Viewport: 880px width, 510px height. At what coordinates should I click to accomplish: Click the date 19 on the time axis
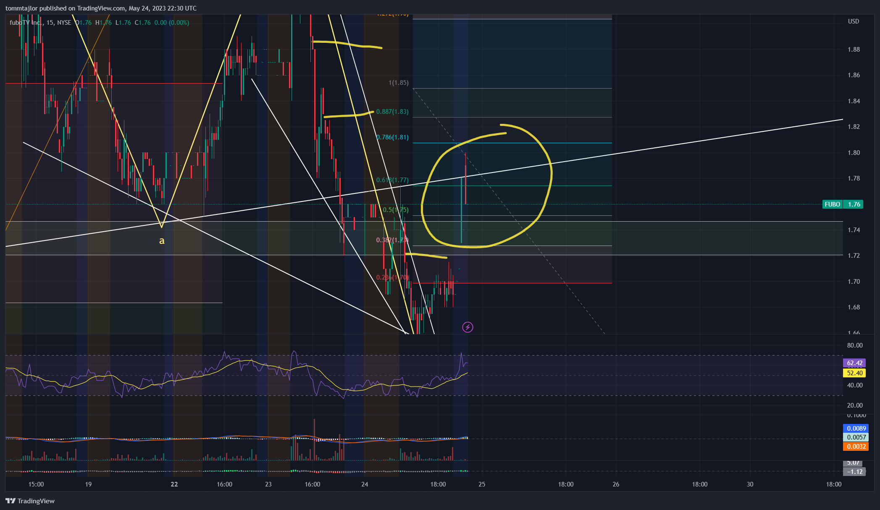pyautogui.click(x=88, y=484)
